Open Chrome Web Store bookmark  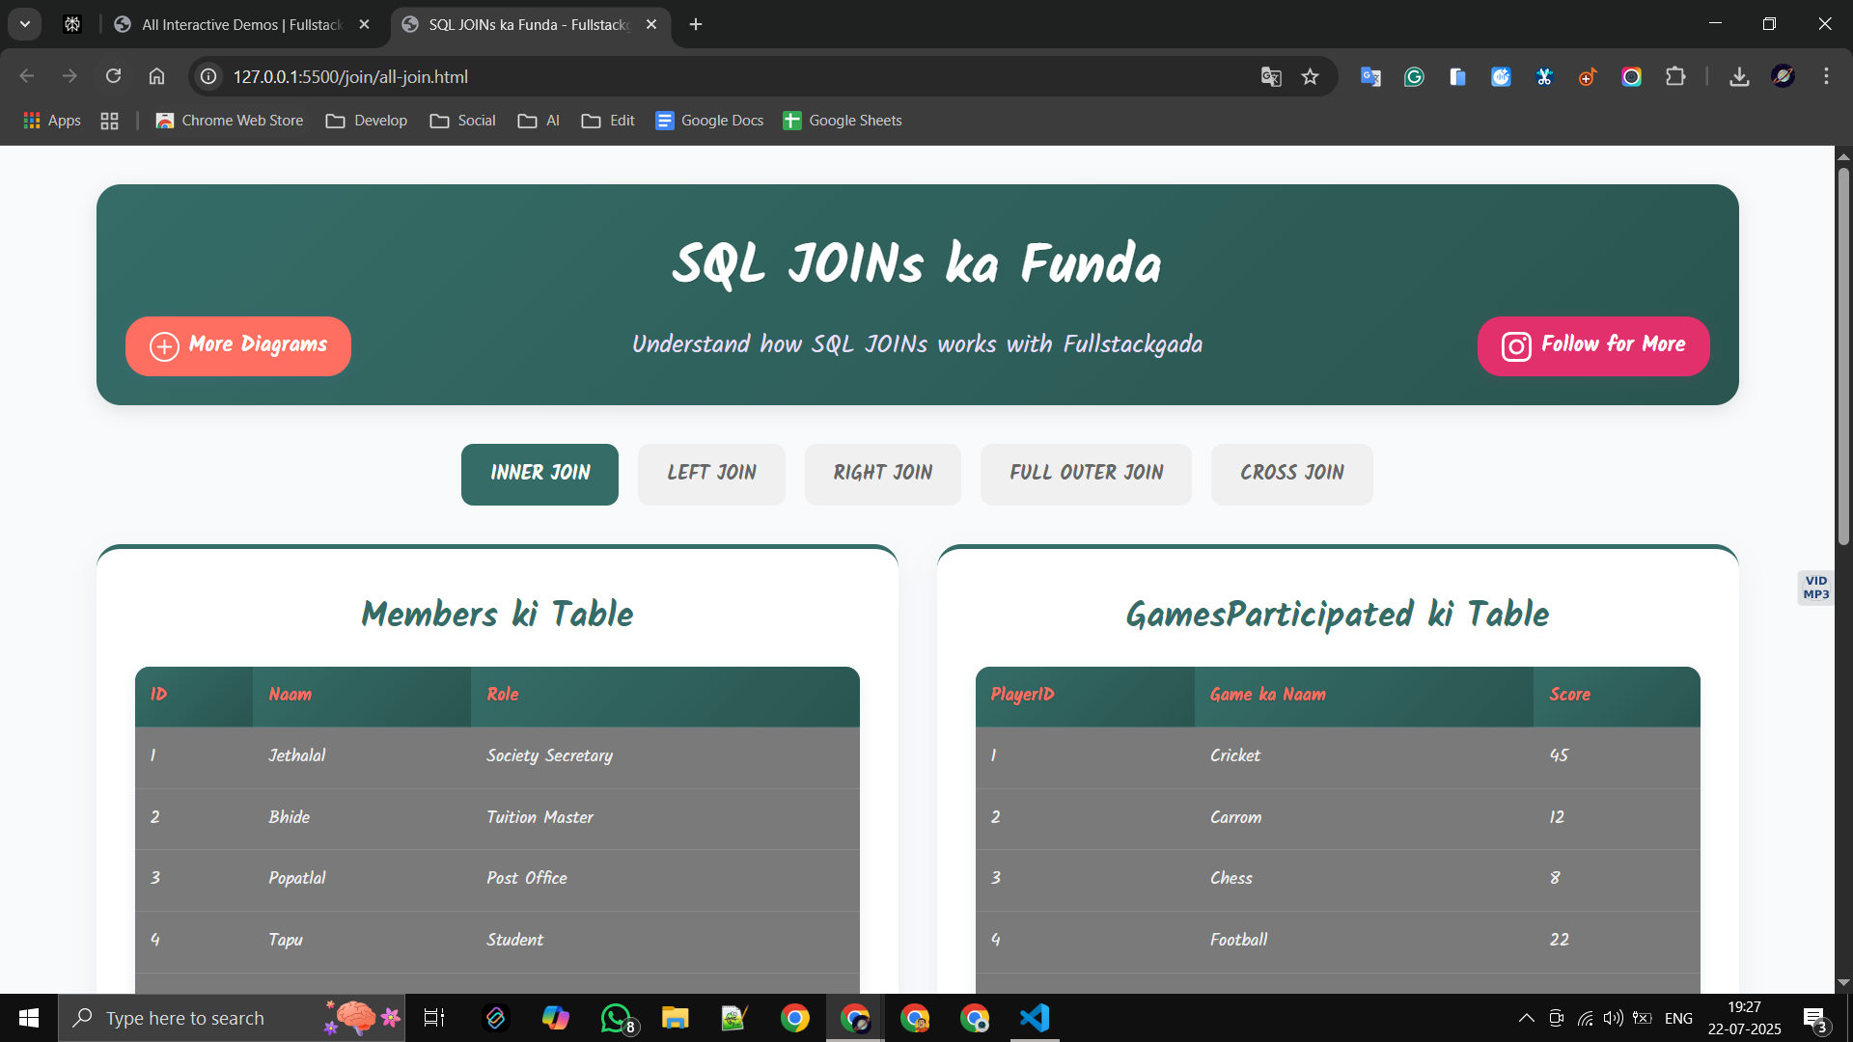(x=230, y=121)
